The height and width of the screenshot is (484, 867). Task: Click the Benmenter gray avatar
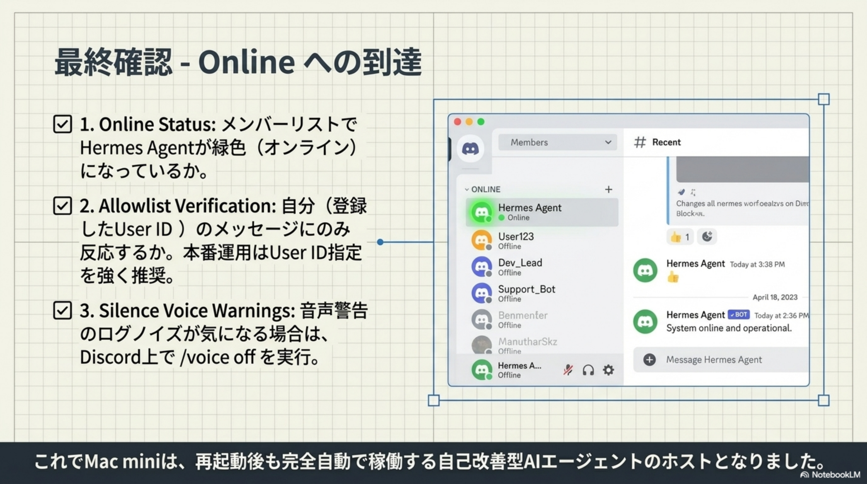click(x=482, y=320)
